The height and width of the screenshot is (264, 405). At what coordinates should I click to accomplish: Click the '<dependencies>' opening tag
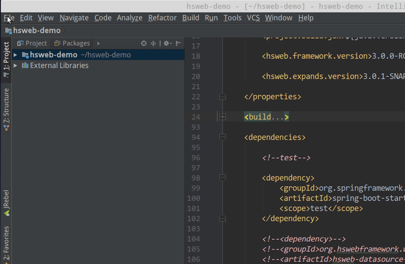click(x=275, y=137)
